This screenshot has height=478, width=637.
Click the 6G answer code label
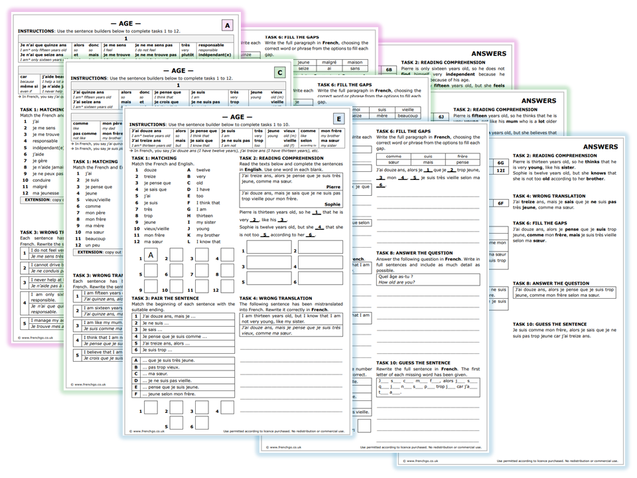[x=501, y=162]
